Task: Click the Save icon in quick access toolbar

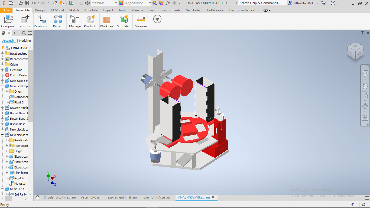Action: (27, 3)
